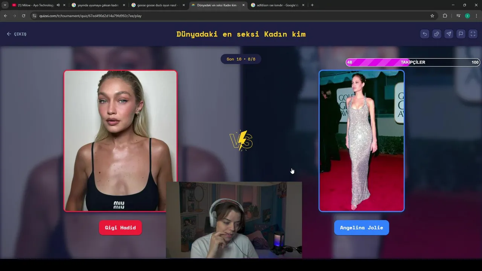The image size is (482, 271).
Task: View site information icon beside URL
Action: click(34, 16)
